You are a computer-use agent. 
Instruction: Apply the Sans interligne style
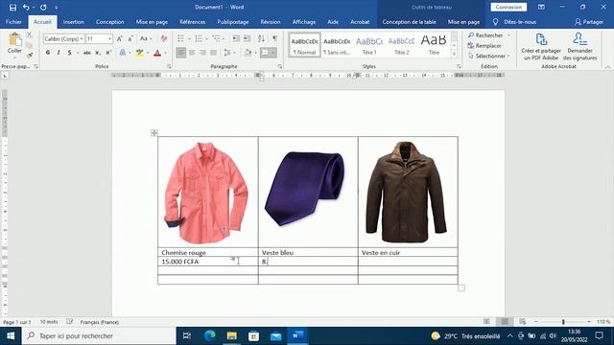[x=337, y=45]
